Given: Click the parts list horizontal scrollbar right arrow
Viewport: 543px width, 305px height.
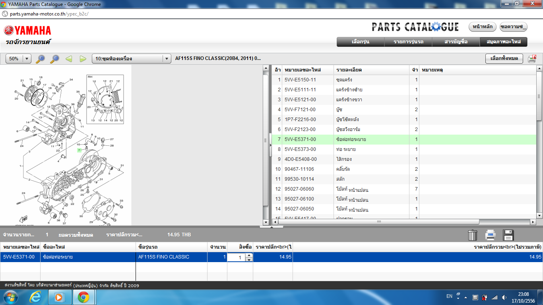Looking at the screenshot, I should [533, 222].
